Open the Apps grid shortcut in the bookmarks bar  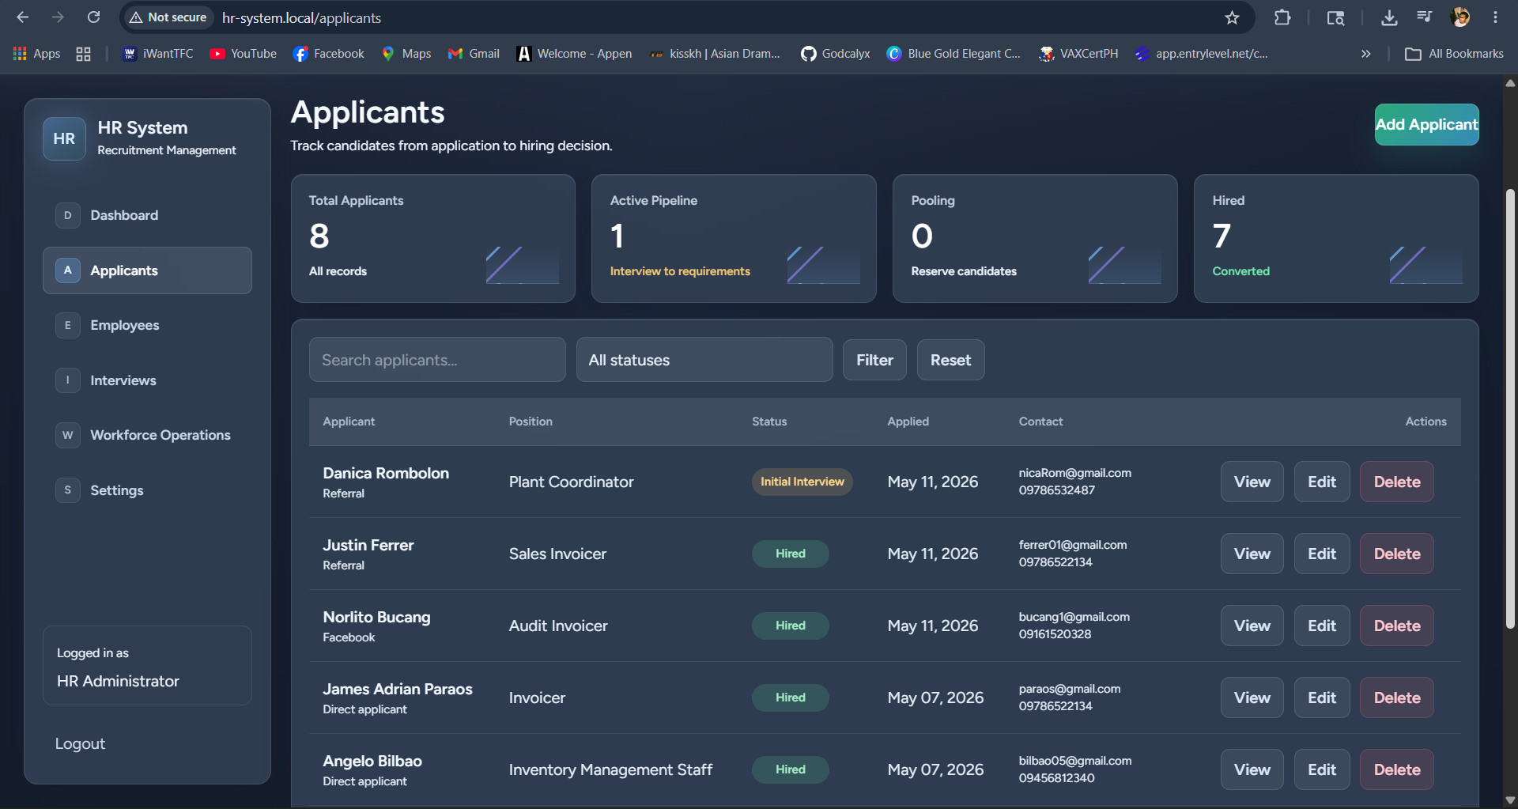click(x=37, y=54)
